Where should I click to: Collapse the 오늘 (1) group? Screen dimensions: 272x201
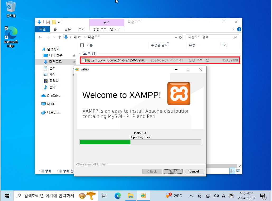pyautogui.click(x=80, y=53)
